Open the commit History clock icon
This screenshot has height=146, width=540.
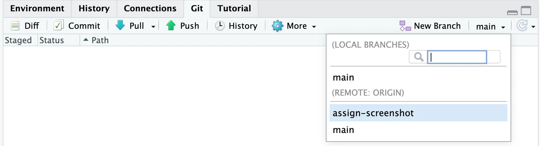[x=220, y=26]
